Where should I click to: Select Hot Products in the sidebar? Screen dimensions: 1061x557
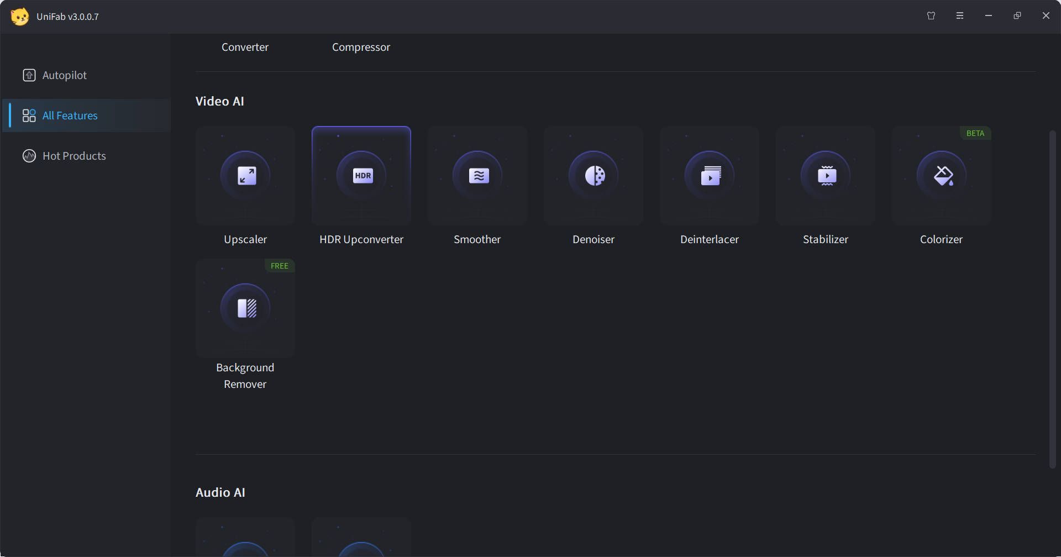coord(86,156)
